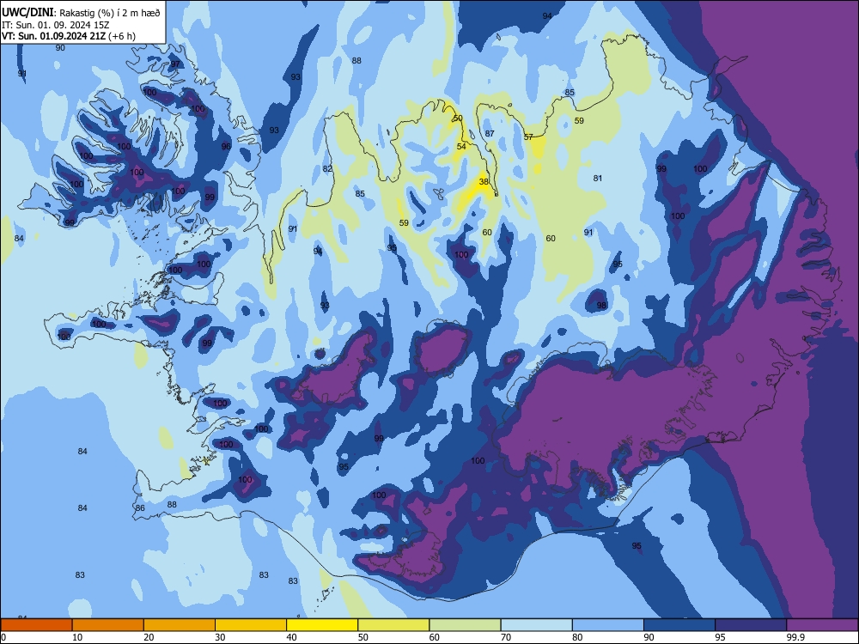Select the humidity value 82 on the map
The image size is (859, 644).
click(x=327, y=168)
